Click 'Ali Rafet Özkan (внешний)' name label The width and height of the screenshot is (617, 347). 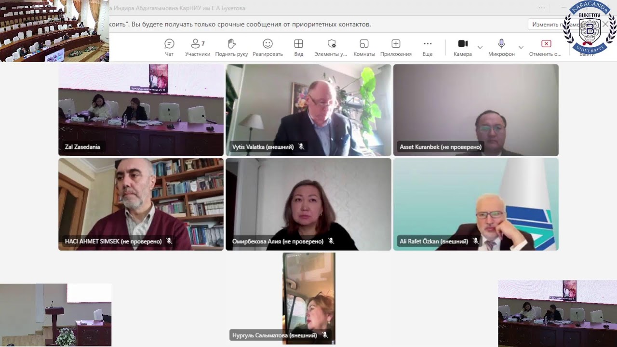(434, 241)
